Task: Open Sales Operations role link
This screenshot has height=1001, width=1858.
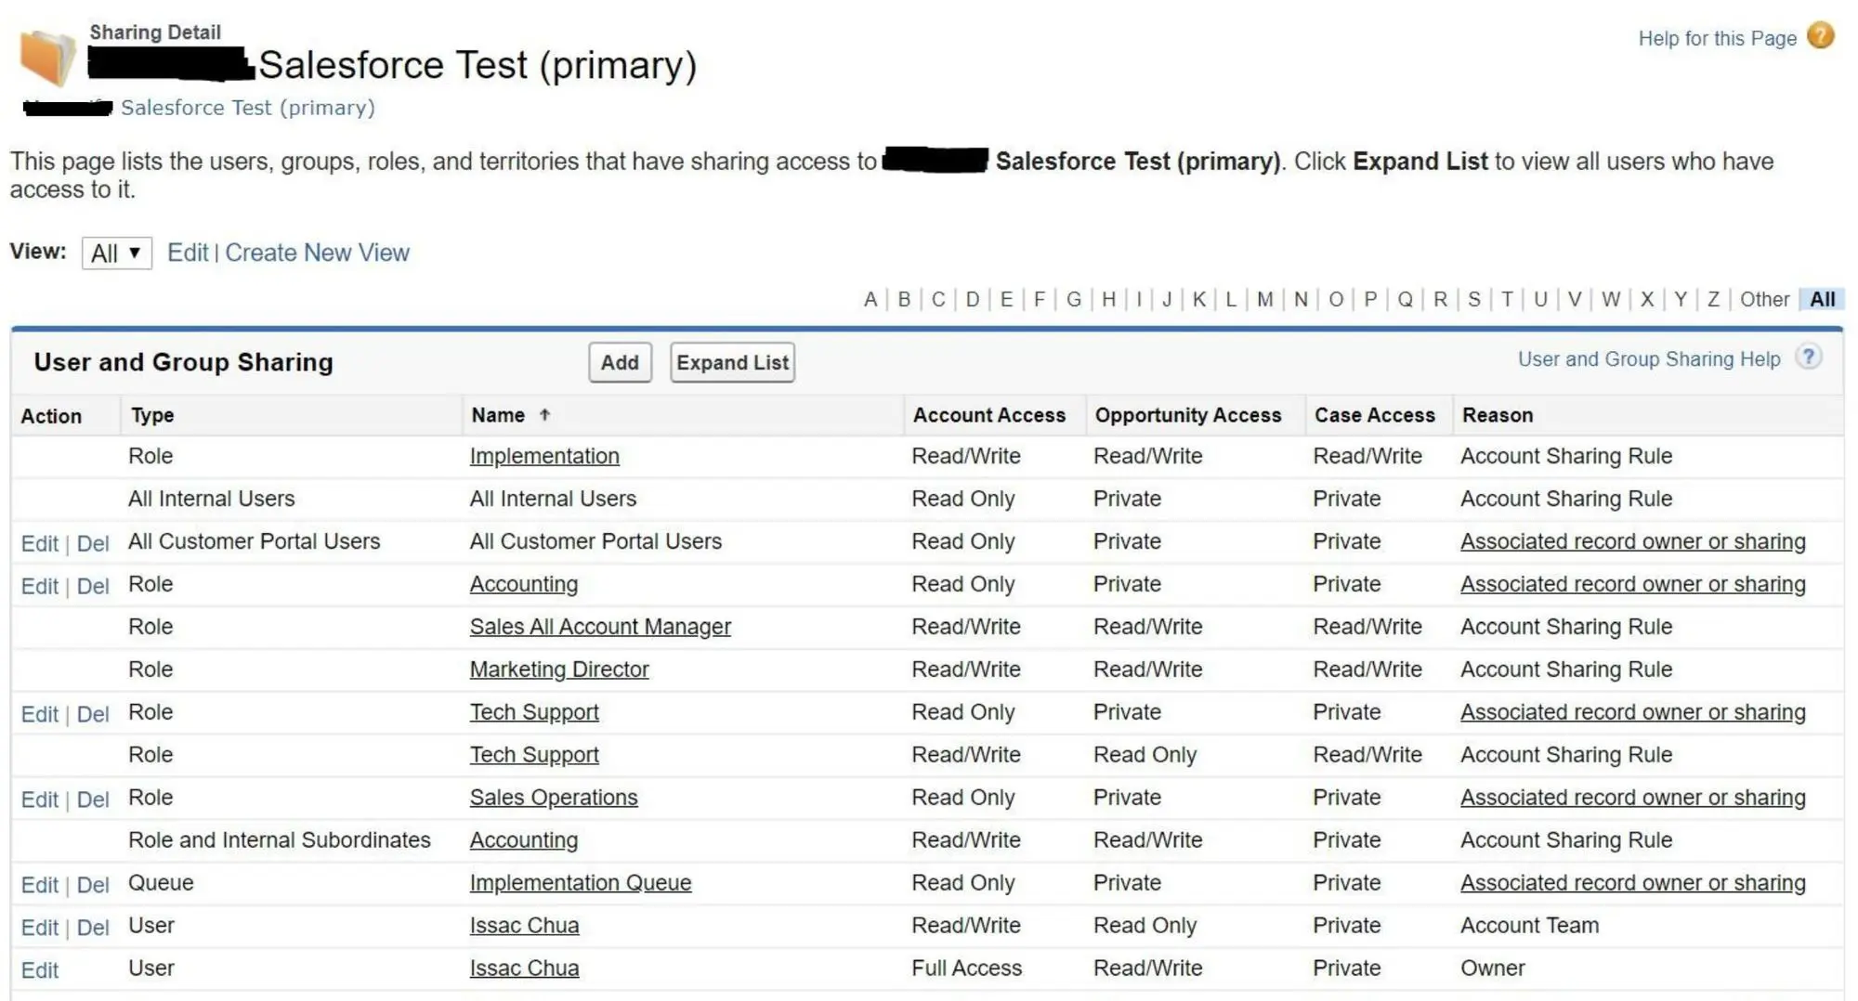Action: click(x=554, y=798)
